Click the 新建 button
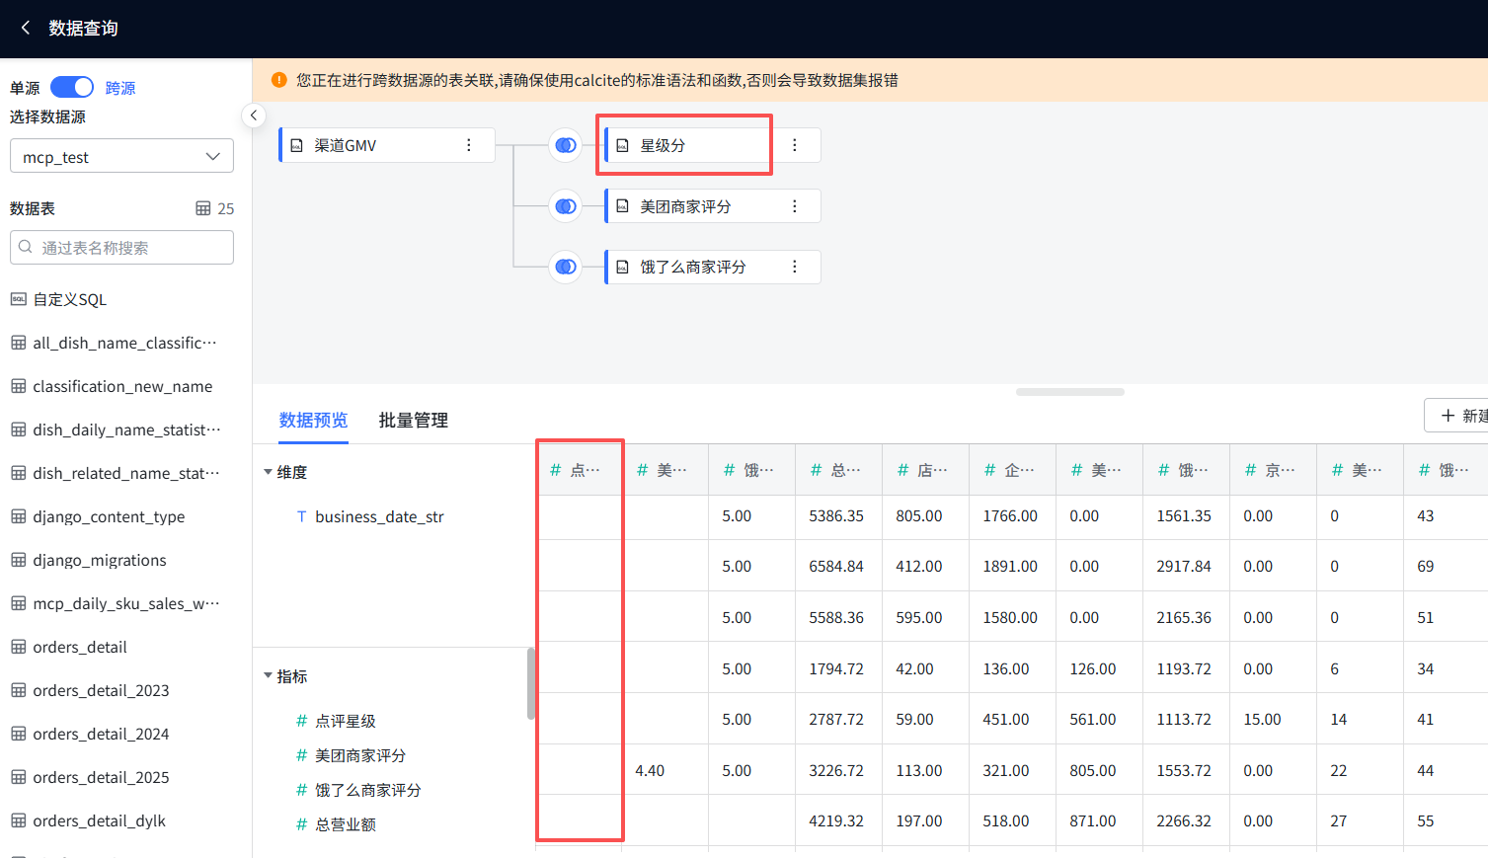The width and height of the screenshot is (1488, 858). point(1459,416)
